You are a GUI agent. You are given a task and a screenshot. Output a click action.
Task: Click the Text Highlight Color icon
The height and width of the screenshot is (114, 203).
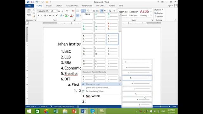click(66, 16)
